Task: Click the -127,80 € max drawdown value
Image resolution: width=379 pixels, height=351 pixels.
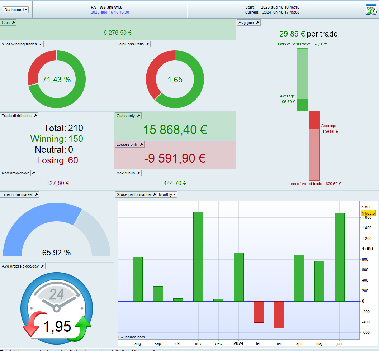Action: tap(57, 183)
